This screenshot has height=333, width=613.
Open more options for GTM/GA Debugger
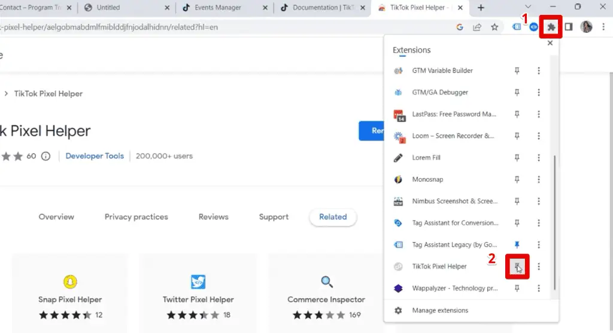point(539,93)
